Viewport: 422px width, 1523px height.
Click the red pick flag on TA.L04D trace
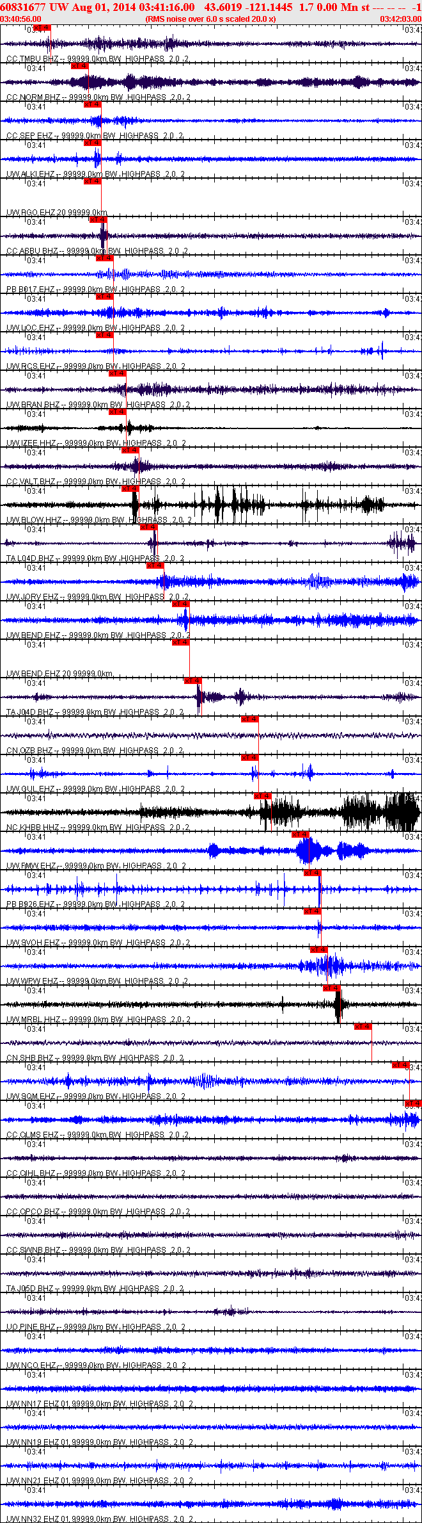coord(148,527)
